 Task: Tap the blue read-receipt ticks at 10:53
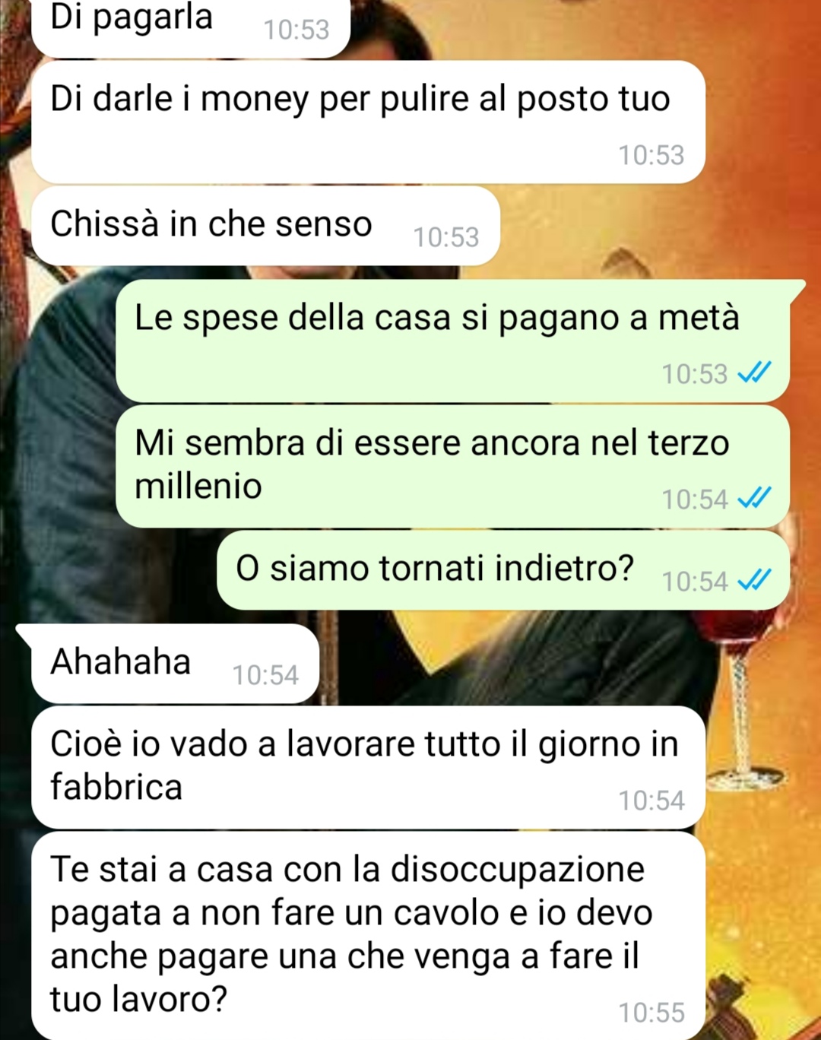[755, 373]
